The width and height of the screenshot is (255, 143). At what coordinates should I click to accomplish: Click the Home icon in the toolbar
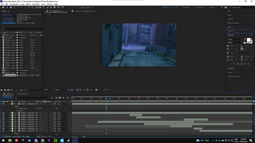tap(3, 7)
